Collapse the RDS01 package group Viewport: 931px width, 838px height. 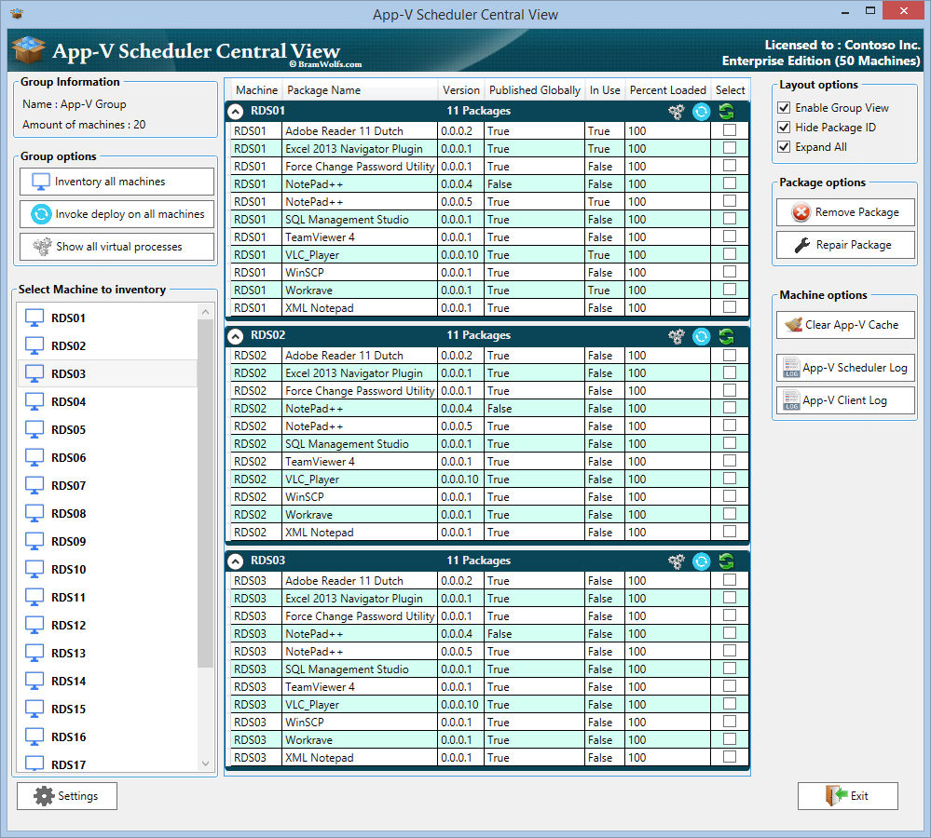(x=236, y=112)
